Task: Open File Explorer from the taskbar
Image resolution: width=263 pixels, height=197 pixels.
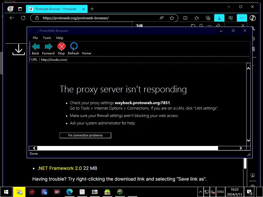Action: 19,192
